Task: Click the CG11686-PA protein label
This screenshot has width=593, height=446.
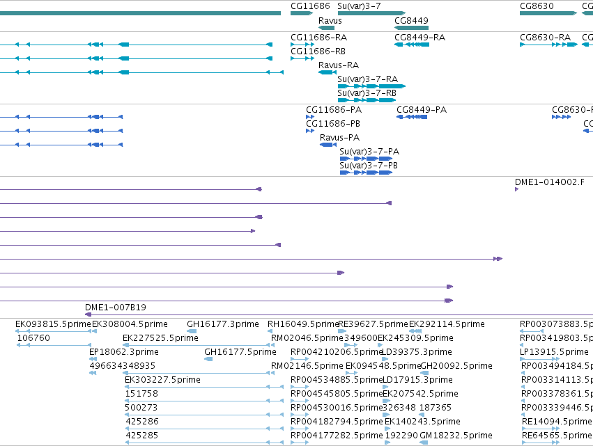Action: point(334,110)
